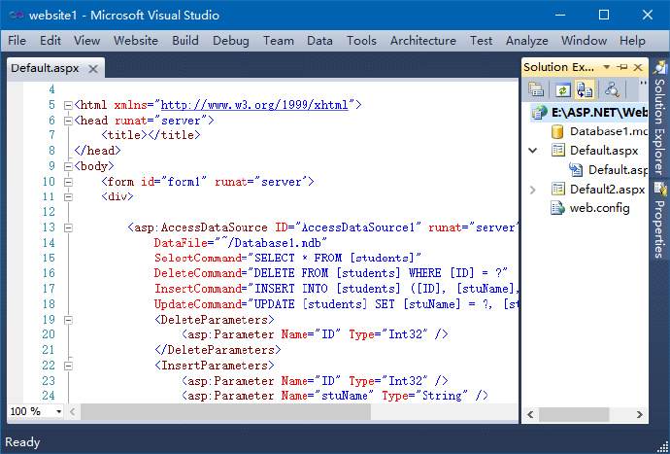Click the Default.aspx page file icon
The height and width of the screenshot is (454, 670).
557,150
